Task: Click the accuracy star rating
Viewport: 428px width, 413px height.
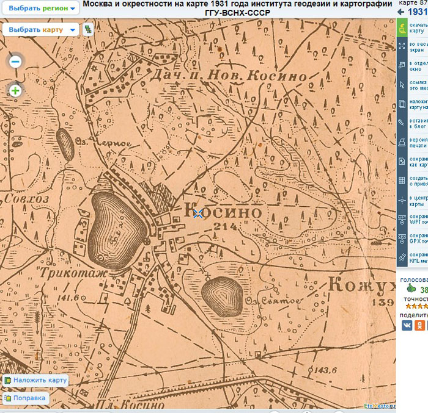Action: click(416, 306)
